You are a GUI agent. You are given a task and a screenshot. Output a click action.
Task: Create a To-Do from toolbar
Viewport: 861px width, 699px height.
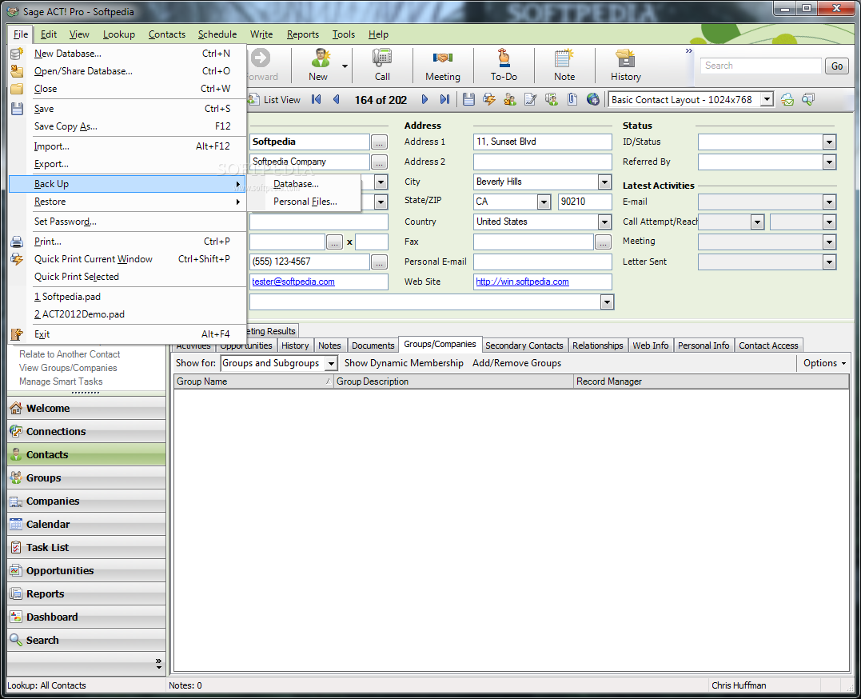pos(504,58)
